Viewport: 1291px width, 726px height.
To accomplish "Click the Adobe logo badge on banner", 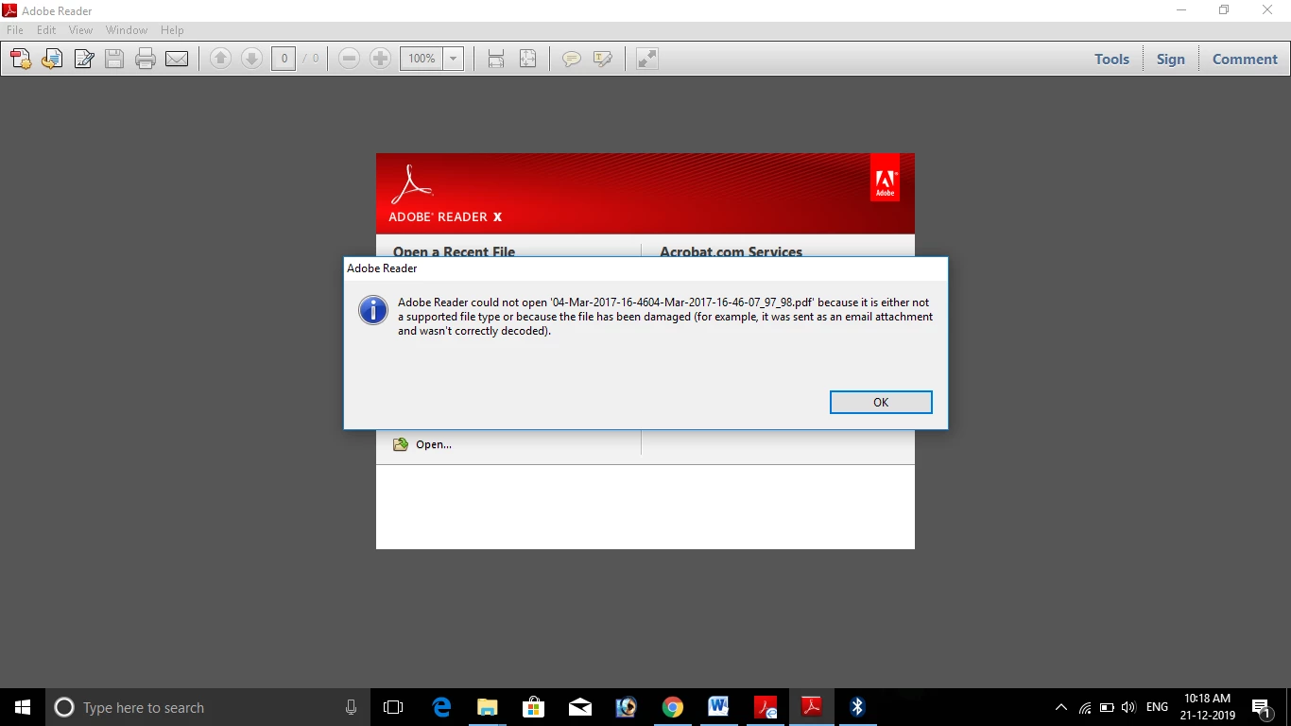I will (x=885, y=180).
